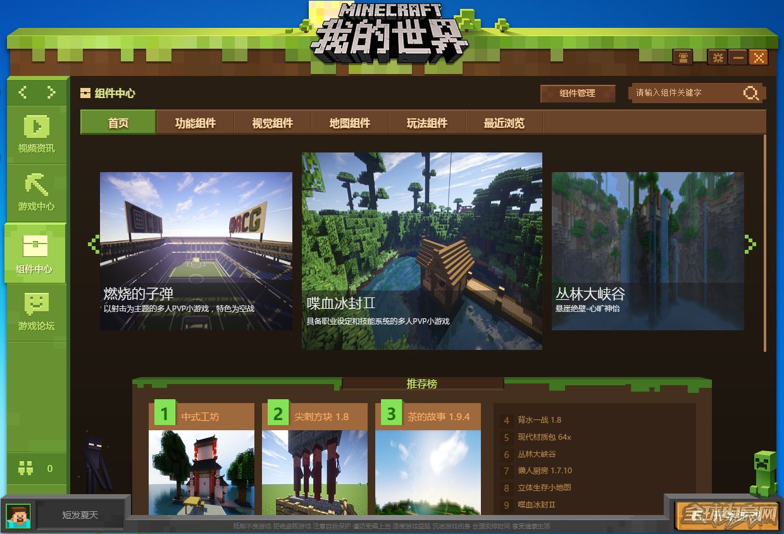Switch to the 功能组件 tab
This screenshot has height=534, width=784.
(x=196, y=123)
